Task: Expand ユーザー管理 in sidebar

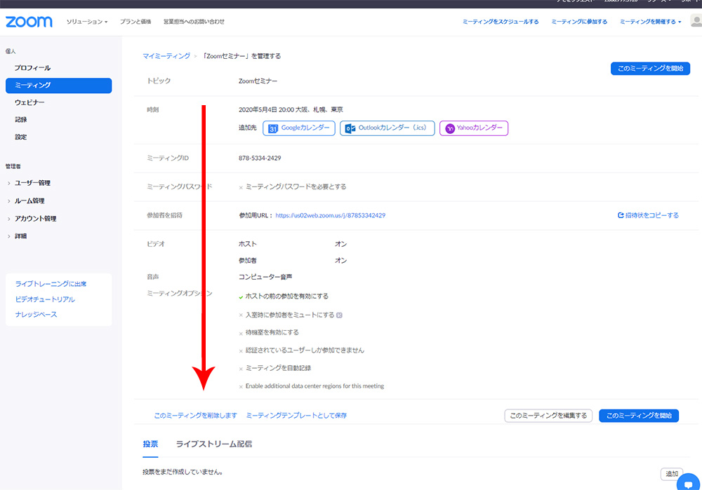Action: pyautogui.click(x=32, y=183)
